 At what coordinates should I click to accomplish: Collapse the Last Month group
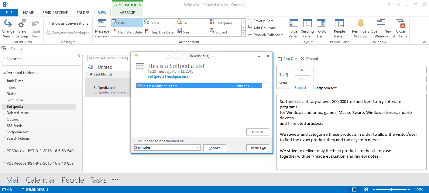point(91,74)
